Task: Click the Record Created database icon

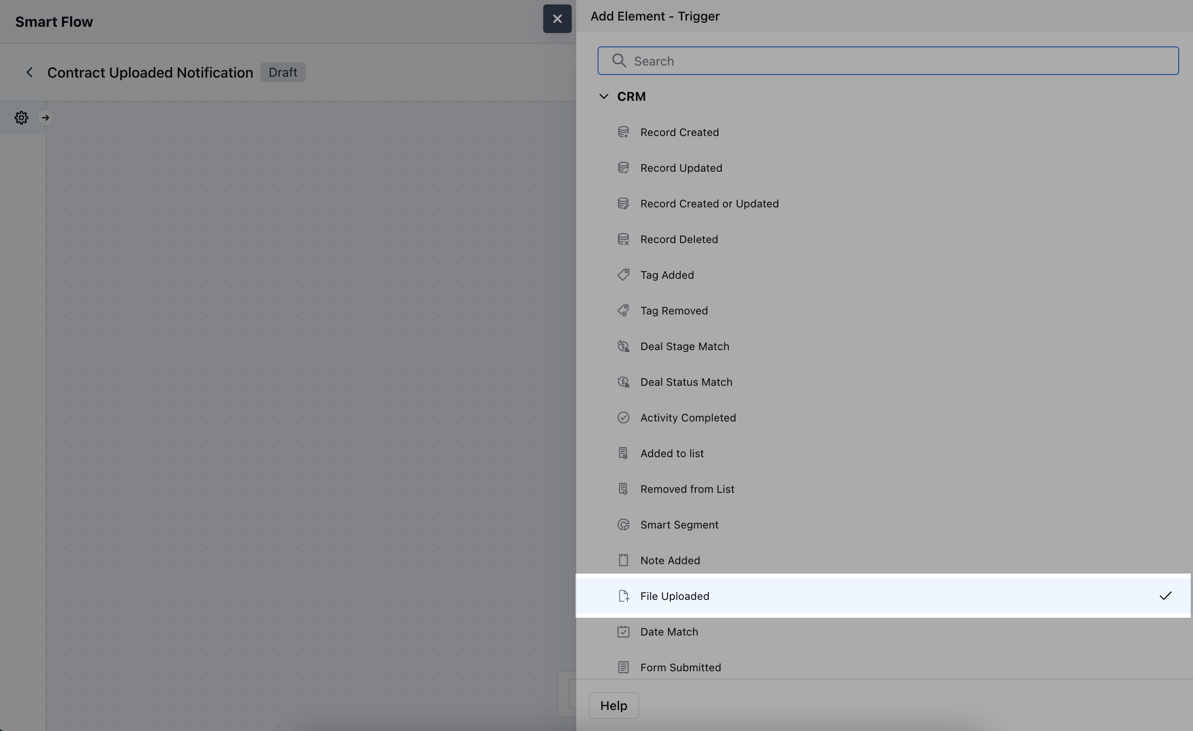Action: point(623,132)
